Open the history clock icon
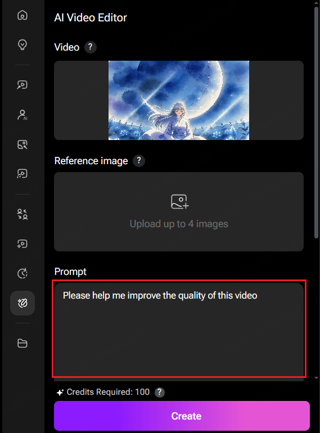This screenshot has height=433, width=320. [22, 273]
